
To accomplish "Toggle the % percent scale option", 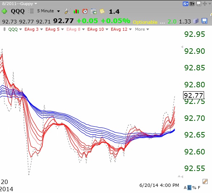I will [x=194, y=188].
